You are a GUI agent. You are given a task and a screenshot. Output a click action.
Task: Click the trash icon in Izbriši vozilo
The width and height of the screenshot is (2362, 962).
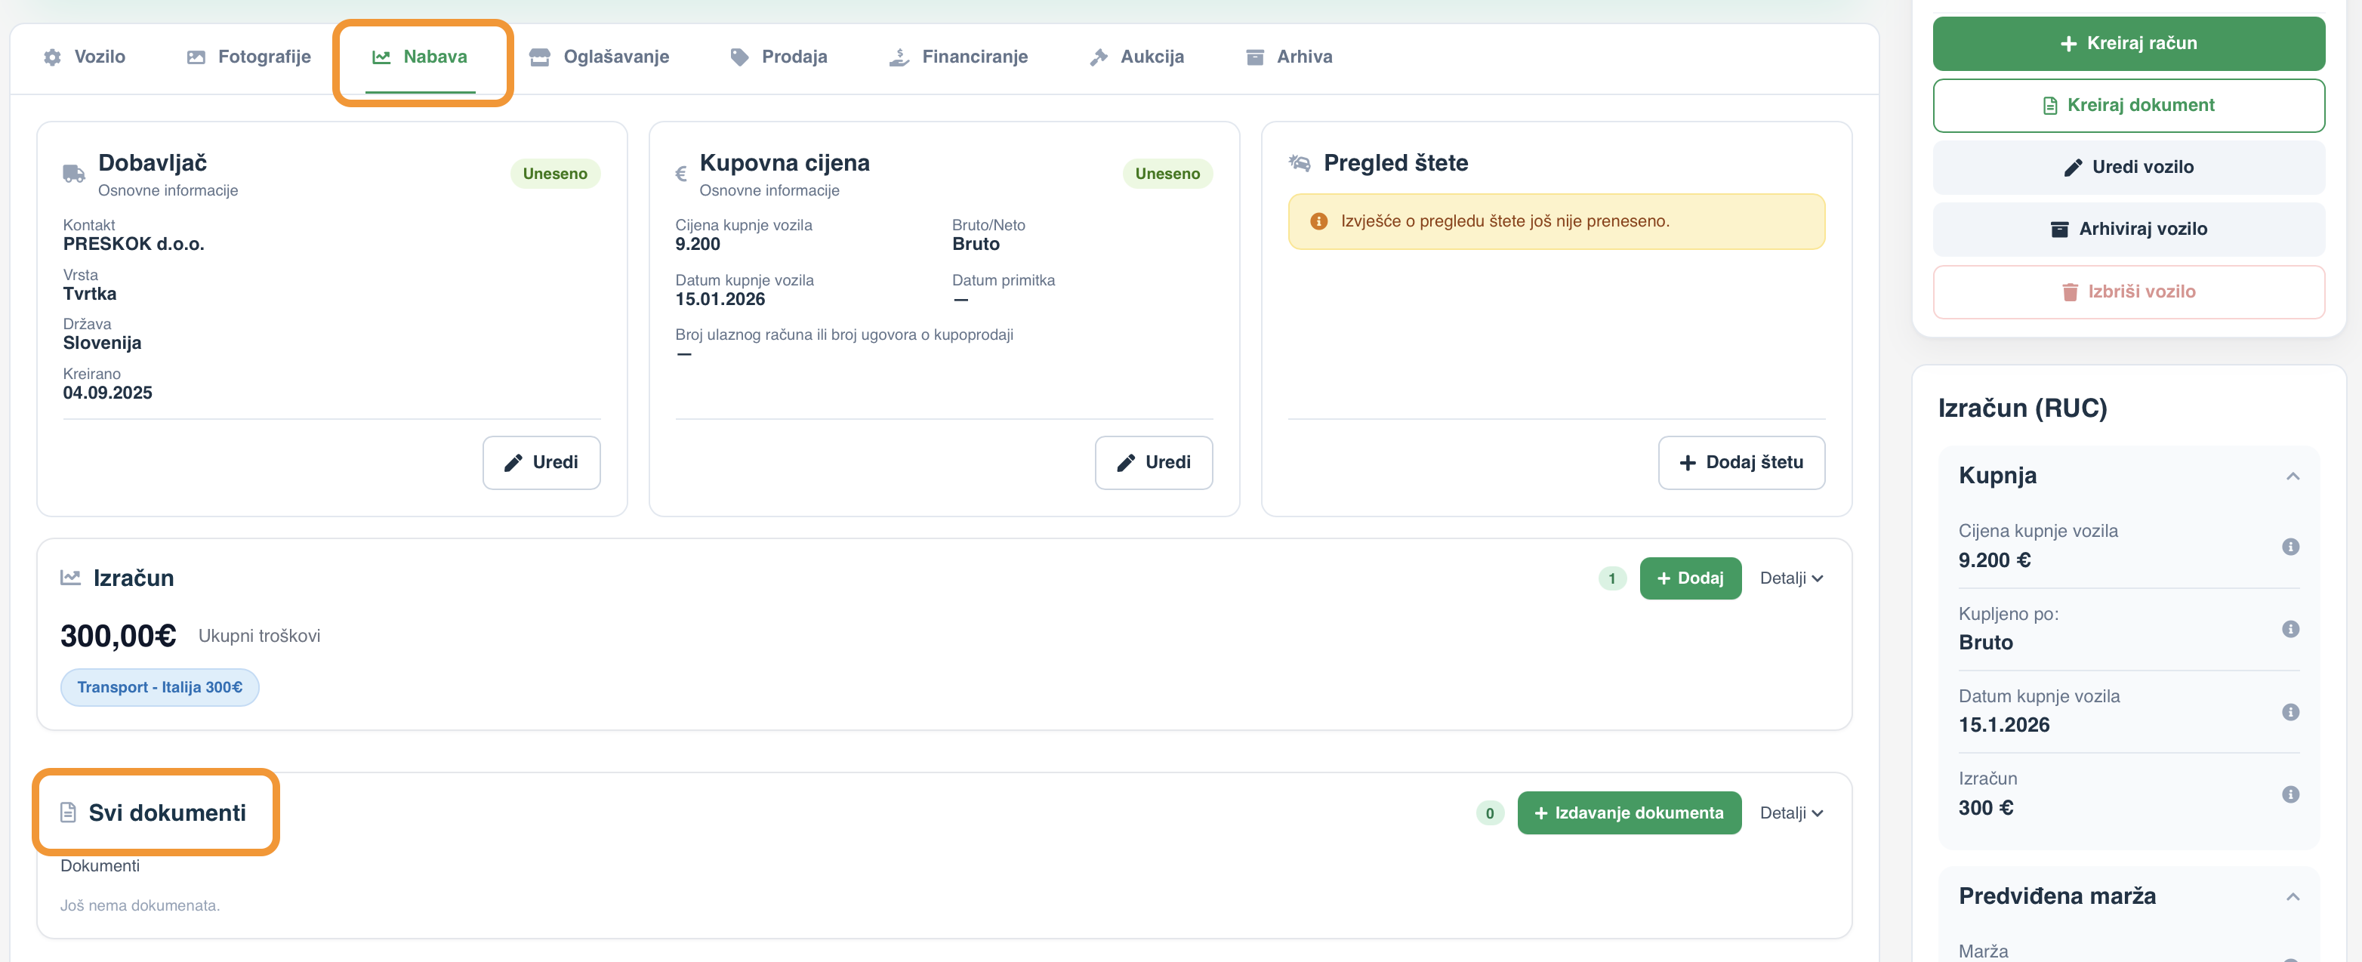(x=2070, y=291)
